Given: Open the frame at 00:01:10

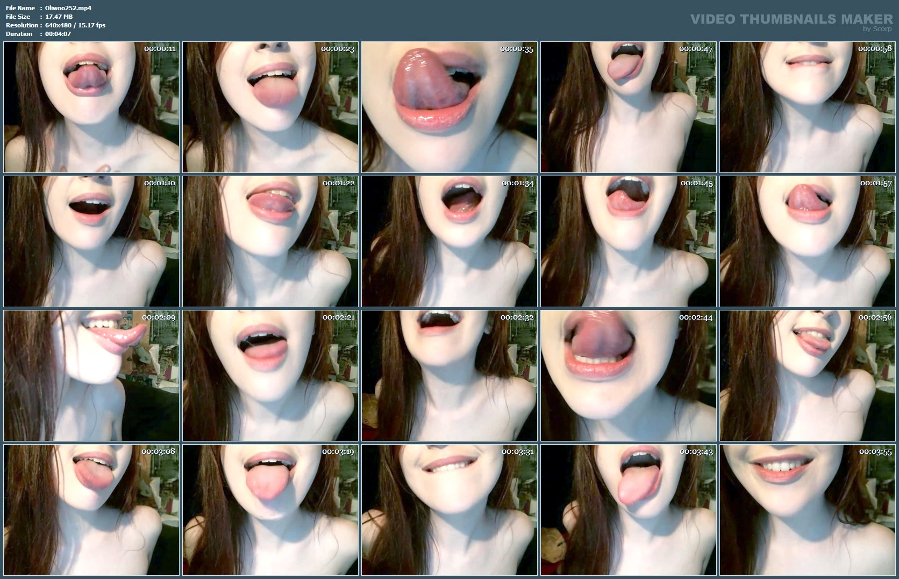Looking at the screenshot, I should (x=91, y=241).
